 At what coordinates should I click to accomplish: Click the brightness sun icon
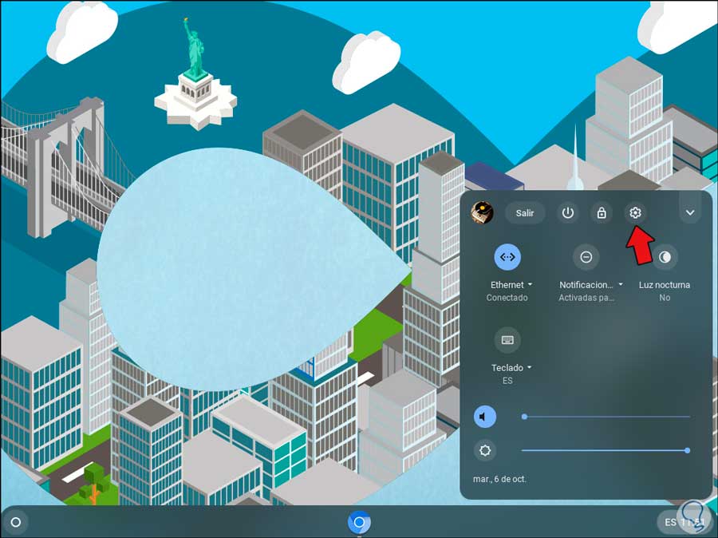point(484,450)
